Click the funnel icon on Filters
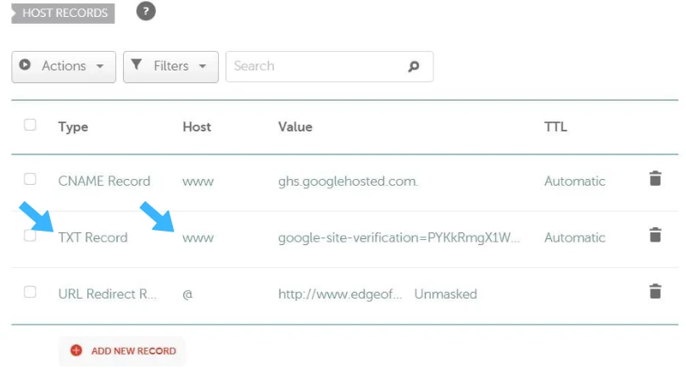The height and width of the screenshot is (374, 686). pyautogui.click(x=137, y=64)
